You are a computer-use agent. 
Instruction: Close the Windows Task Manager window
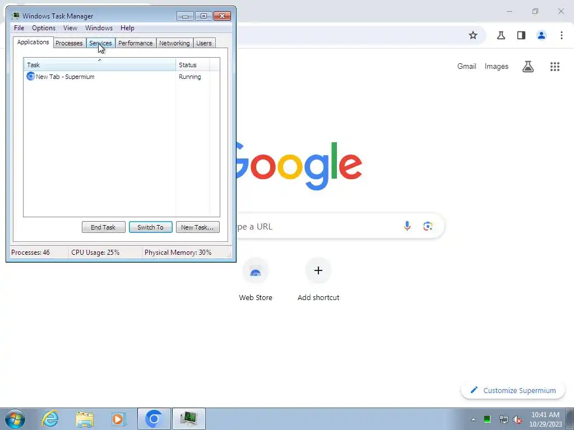click(222, 16)
